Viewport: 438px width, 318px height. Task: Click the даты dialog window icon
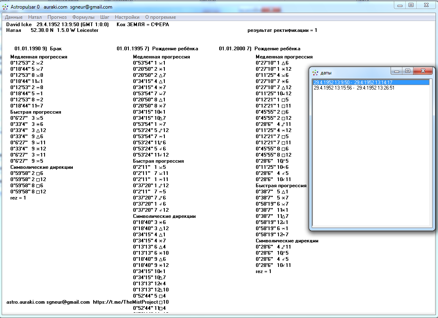[315, 73]
